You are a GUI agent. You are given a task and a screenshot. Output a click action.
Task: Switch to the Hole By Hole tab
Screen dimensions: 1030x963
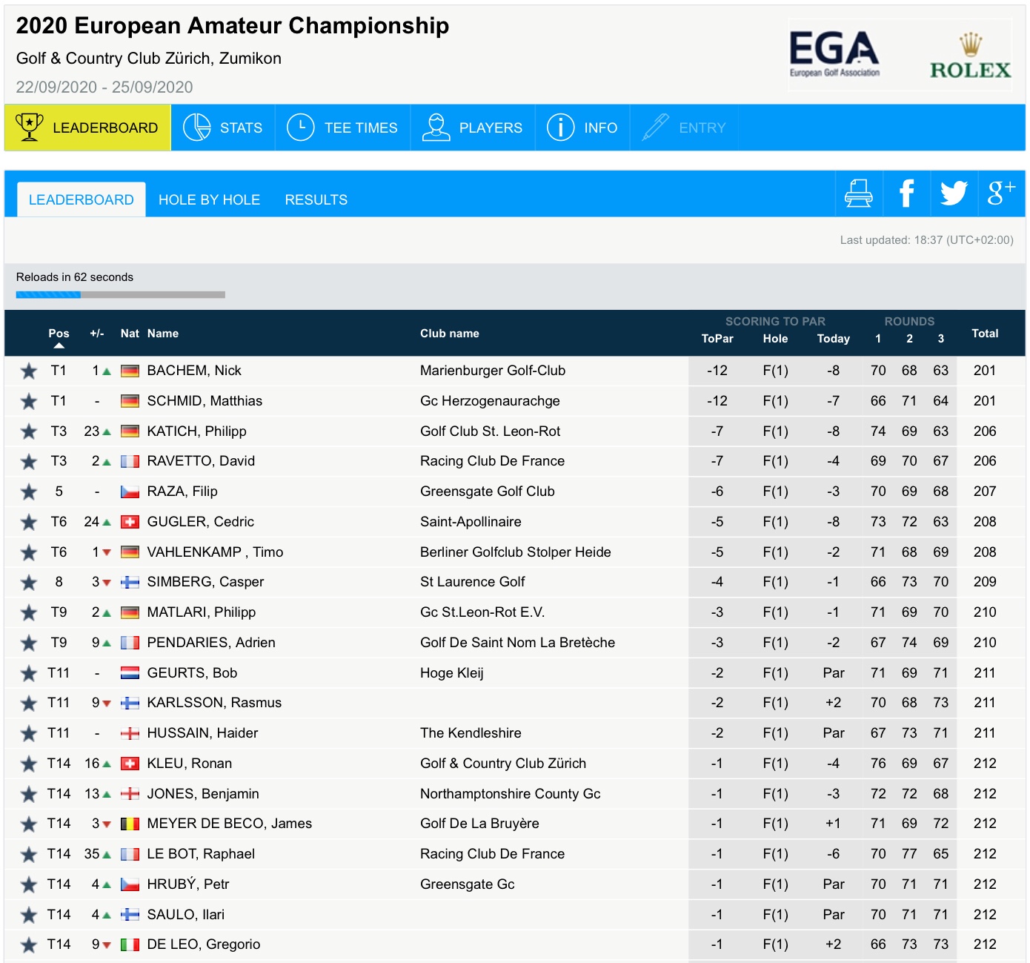(x=209, y=200)
